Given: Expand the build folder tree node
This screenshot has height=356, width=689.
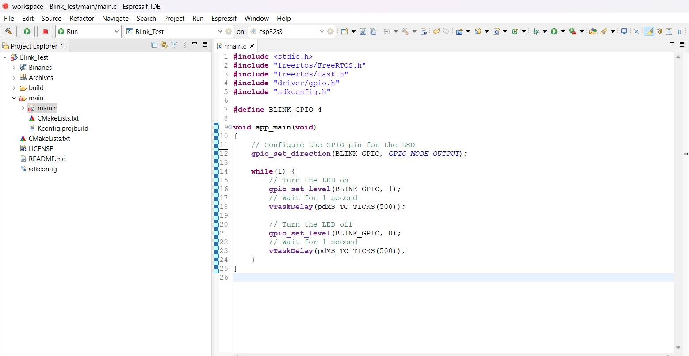Looking at the screenshot, I should point(14,88).
